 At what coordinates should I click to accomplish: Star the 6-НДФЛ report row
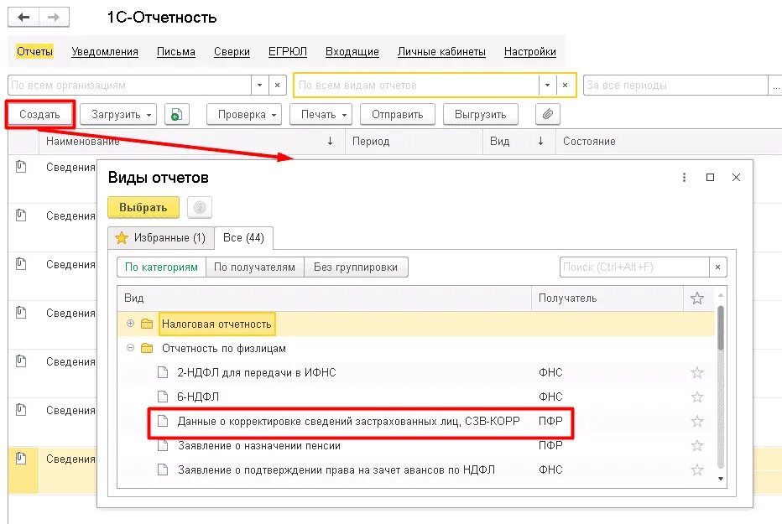696,397
